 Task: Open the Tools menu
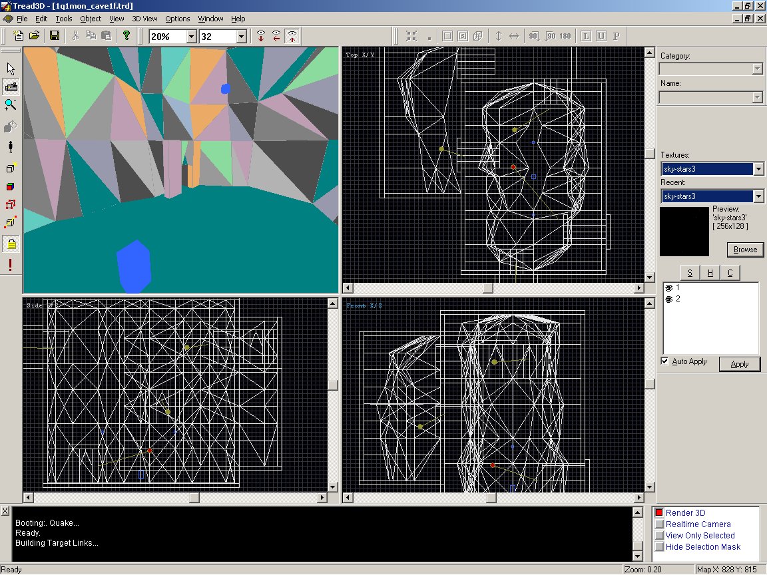click(x=64, y=19)
